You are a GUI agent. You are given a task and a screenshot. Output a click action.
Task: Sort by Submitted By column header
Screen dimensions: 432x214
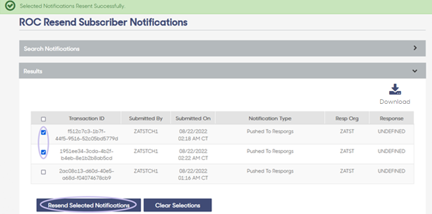[x=146, y=118]
